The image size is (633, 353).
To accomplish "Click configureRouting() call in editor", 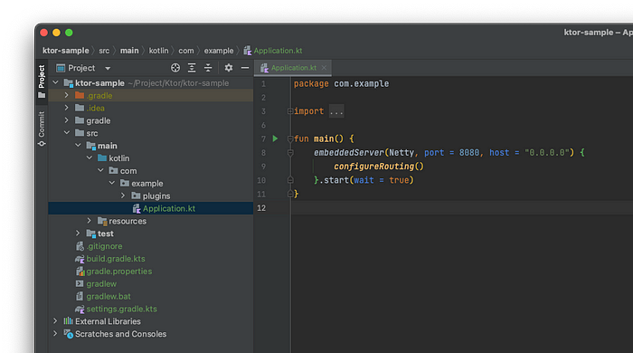I will (x=379, y=167).
